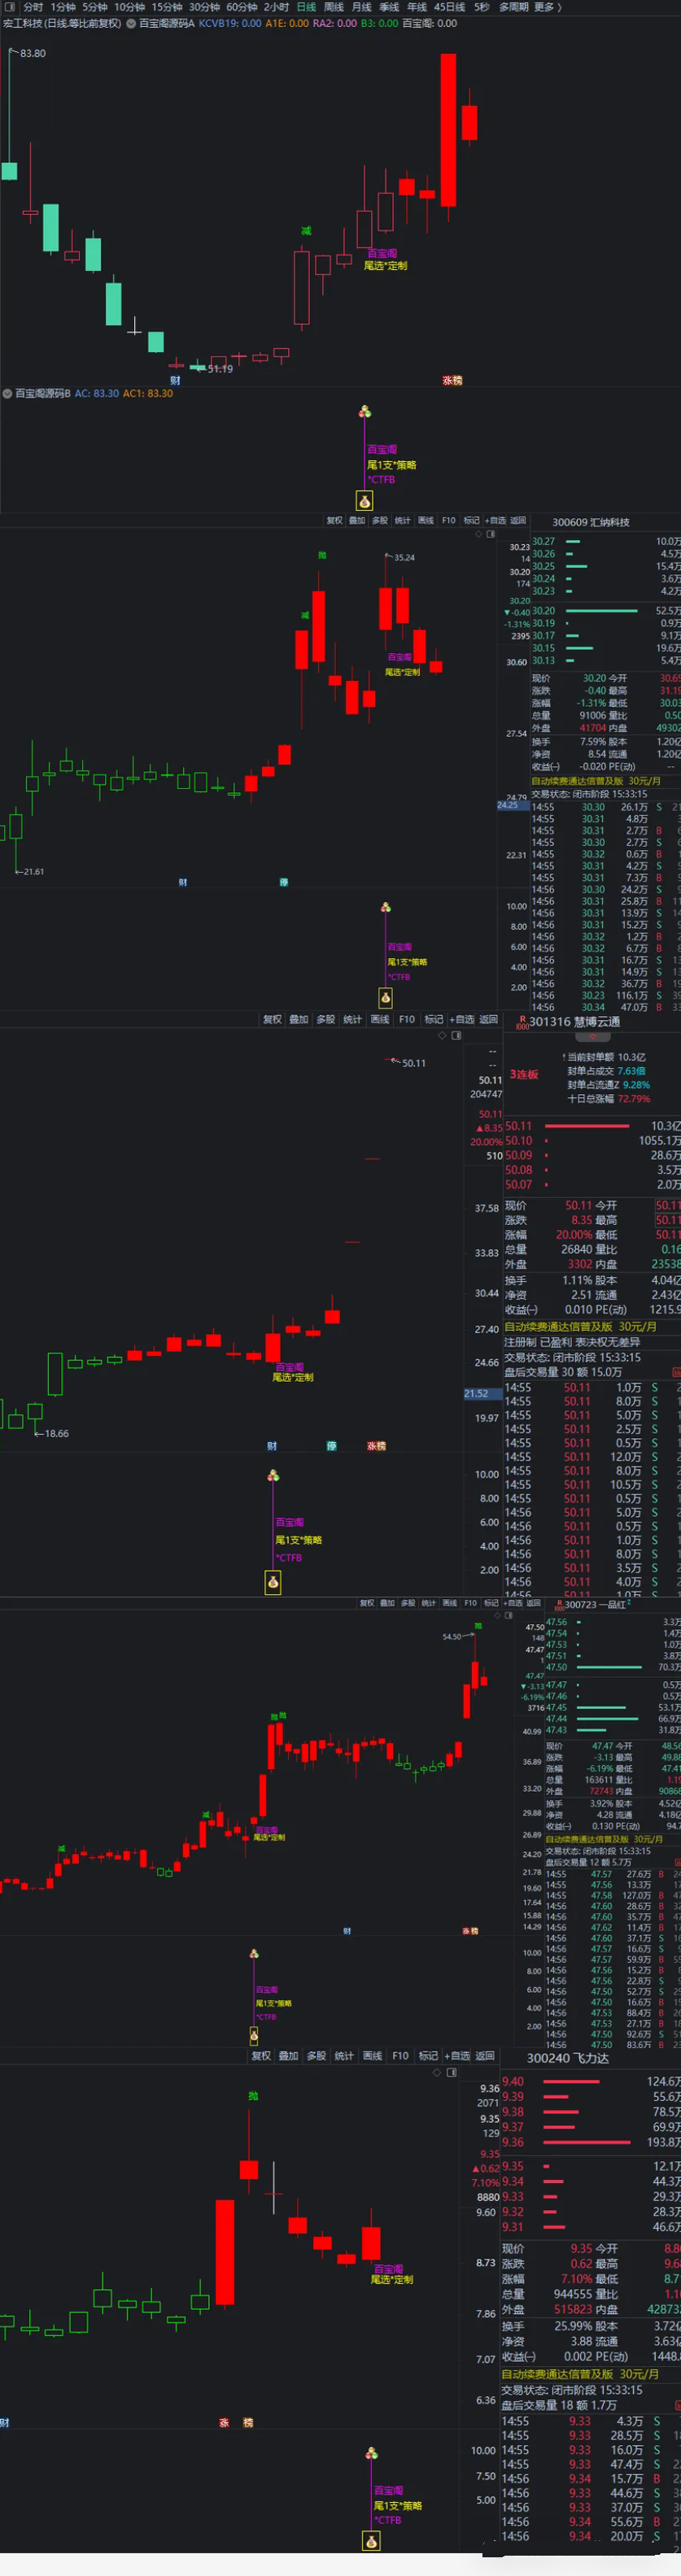The width and height of the screenshot is (681, 2576).
Task: Click 自动续费通达信普及版 link under 汇纳科技 quotes
Action: (x=596, y=781)
